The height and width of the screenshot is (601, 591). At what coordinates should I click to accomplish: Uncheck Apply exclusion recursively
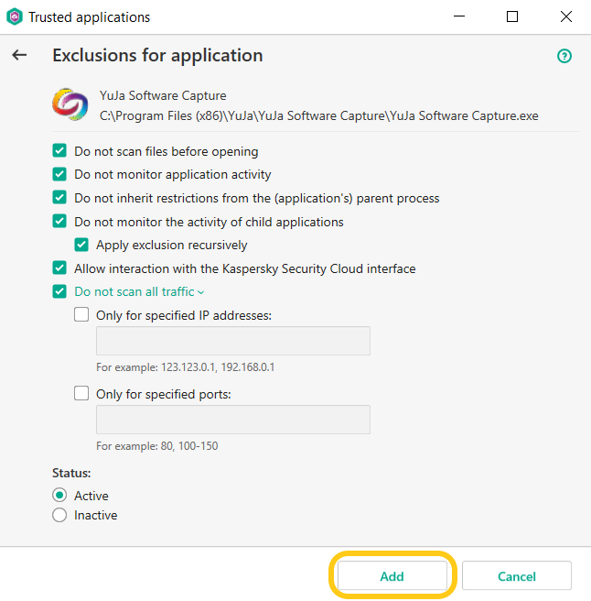tap(81, 245)
